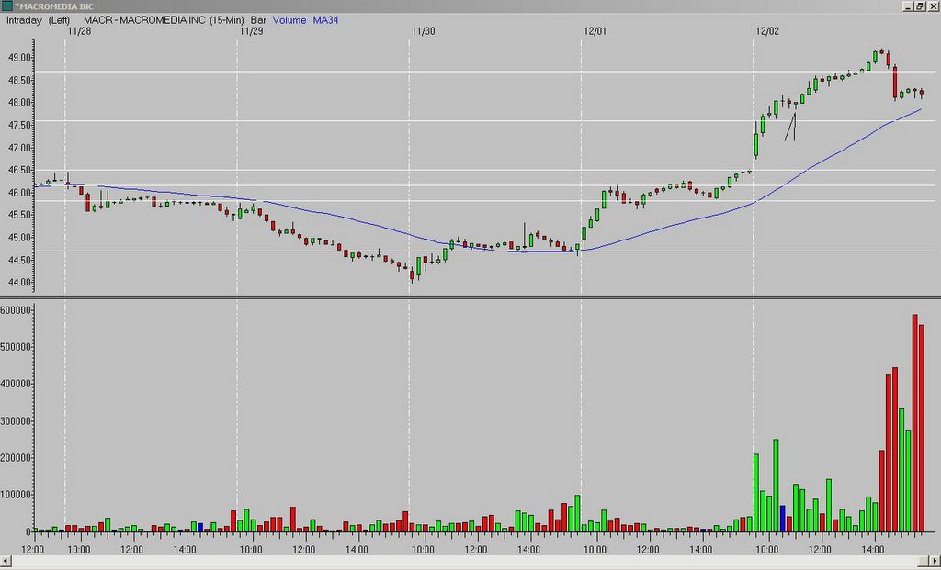Click the blue 'Volume' indicator label
Viewport: 941px width, 570px height.
tap(289, 20)
